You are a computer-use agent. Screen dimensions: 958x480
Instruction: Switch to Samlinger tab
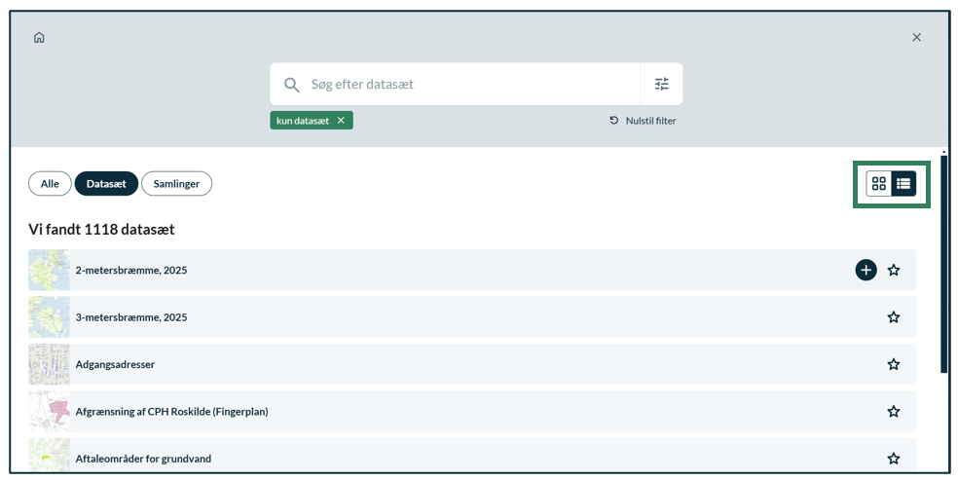tap(176, 184)
